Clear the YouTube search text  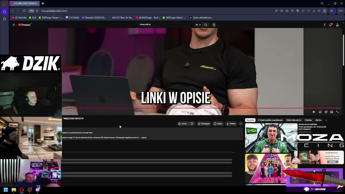click(200, 25)
